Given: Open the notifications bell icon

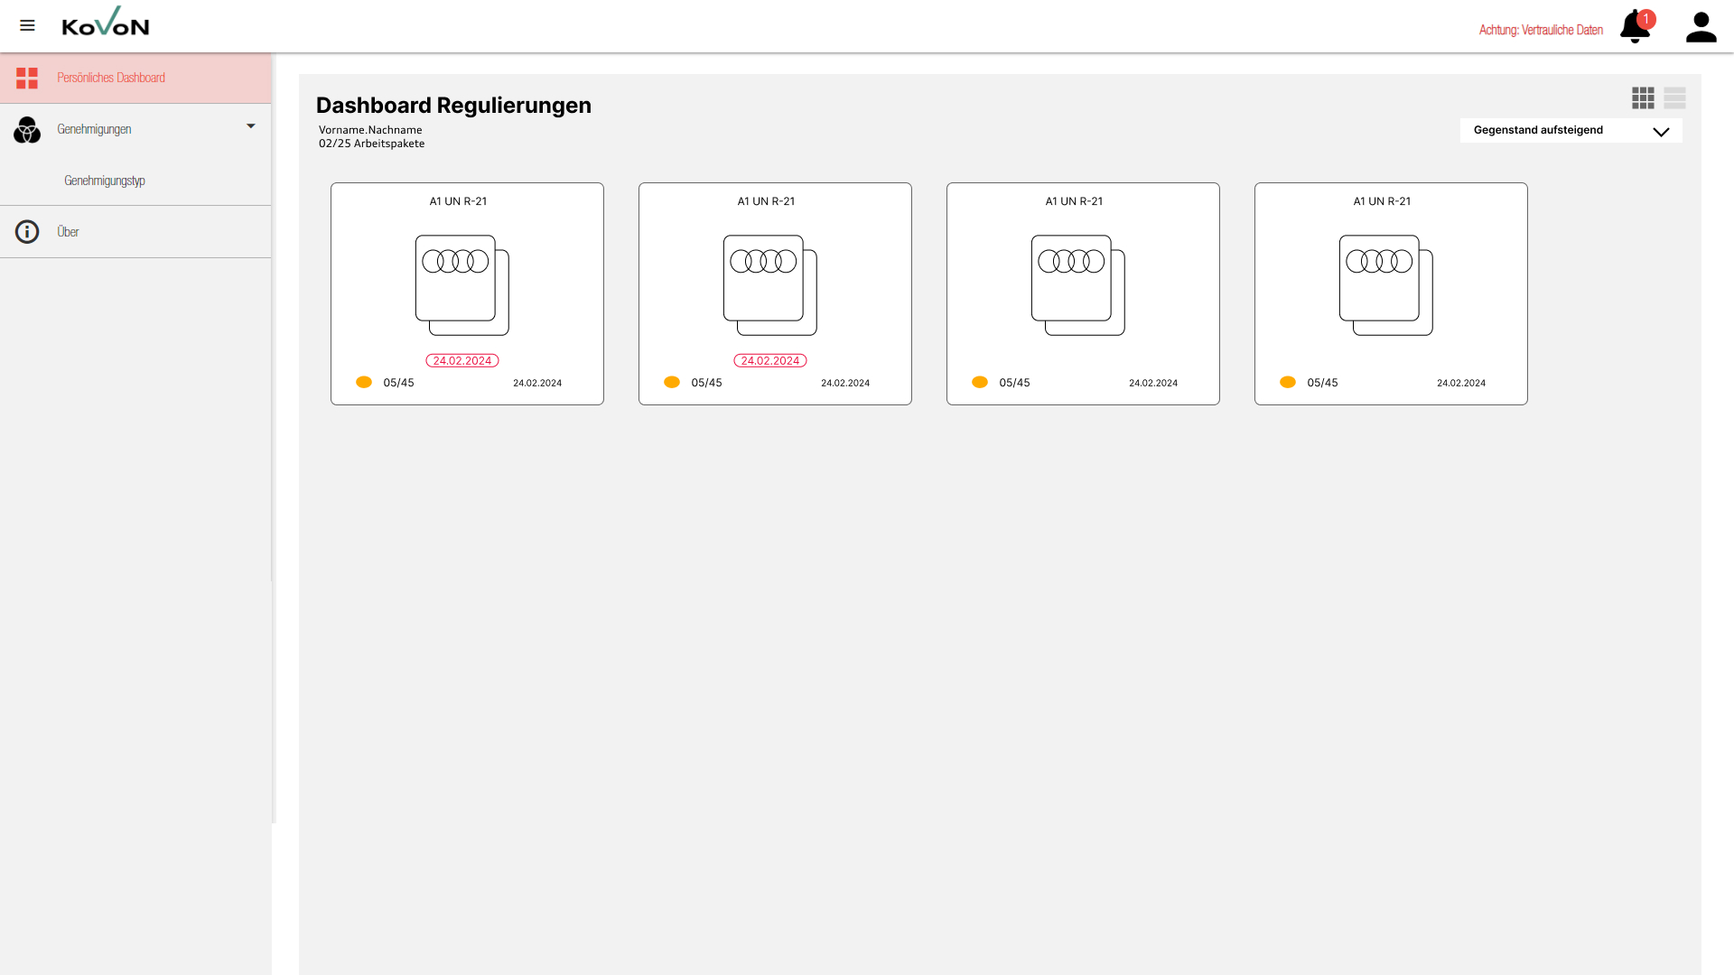Looking at the screenshot, I should pos(1635,27).
